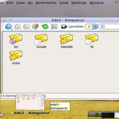Viewport: 119px width, 119px height.
Task: Click the 'bin' folder name link
Action: 16,46
